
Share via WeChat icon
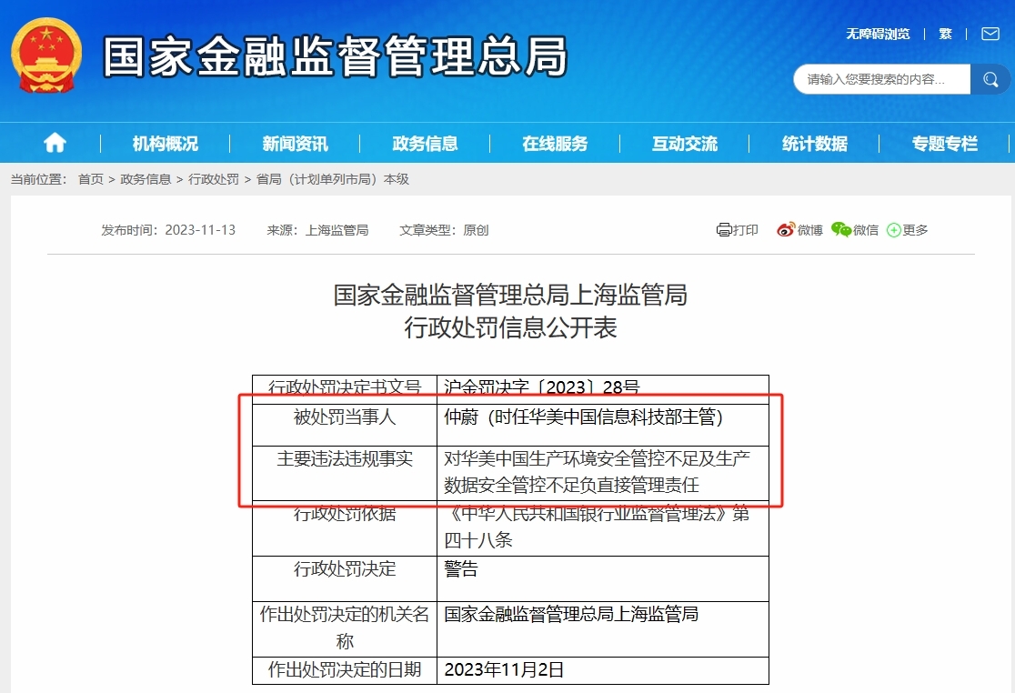(841, 230)
